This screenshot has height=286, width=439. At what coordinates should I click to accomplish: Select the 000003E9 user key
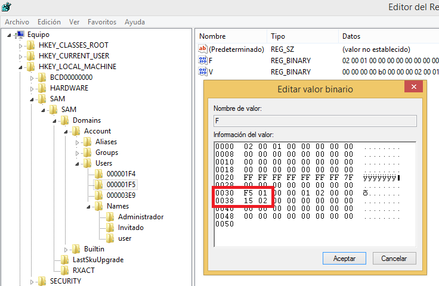[x=121, y=195]
